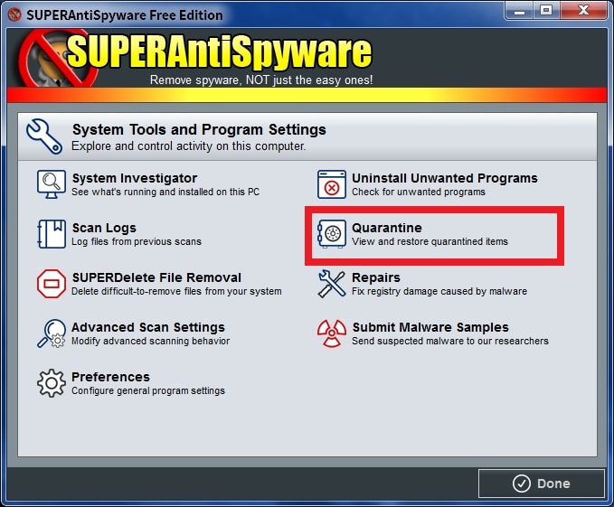Click the Preferences gear icon
Image resolution: width=614 pixels, height=507 pixels.
tap(52, 383)
